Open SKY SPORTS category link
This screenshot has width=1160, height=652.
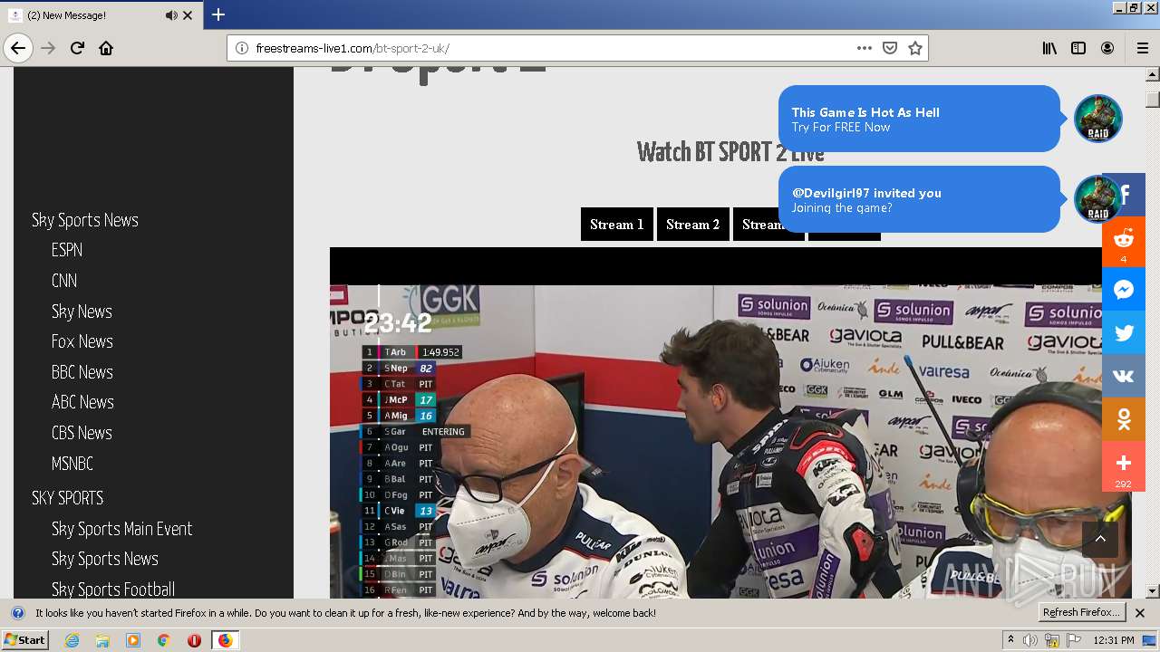[x=67, y=498]
